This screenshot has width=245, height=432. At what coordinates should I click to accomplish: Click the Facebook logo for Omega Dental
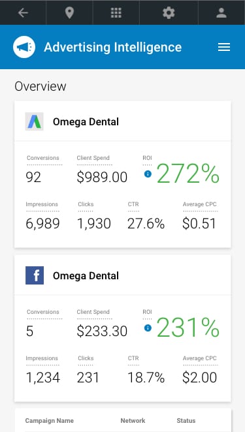pos(35,275)
